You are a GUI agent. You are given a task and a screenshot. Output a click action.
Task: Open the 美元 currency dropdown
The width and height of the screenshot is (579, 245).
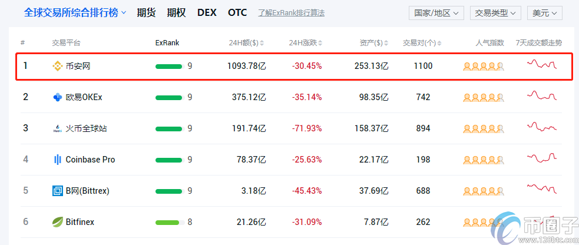tap(544, 13)
